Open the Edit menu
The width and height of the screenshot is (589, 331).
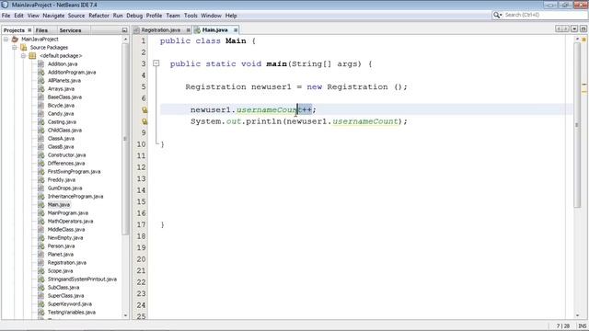tap(18, 16)
